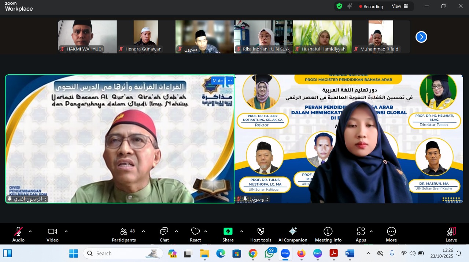The image size is (469, 262).
Task: Open the Apps menu
Action: click(361, 234)
